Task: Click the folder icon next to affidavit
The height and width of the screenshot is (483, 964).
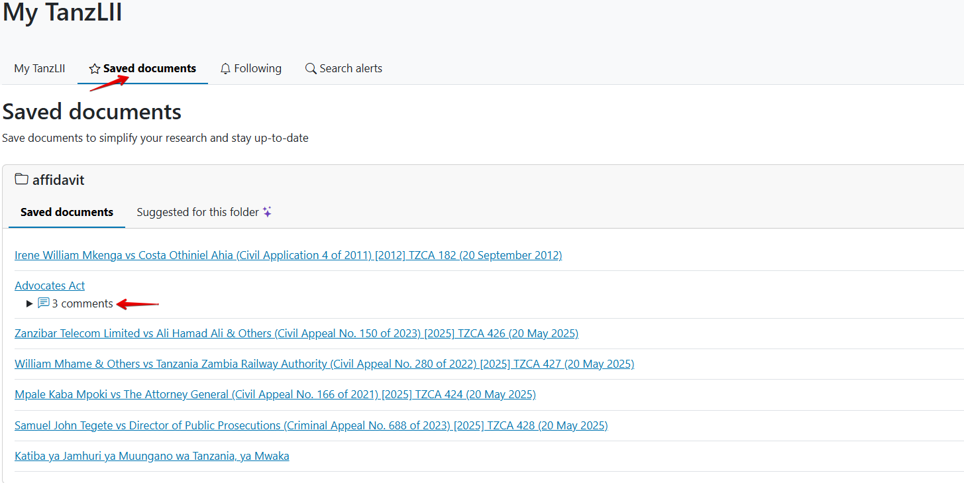Action: click(22, 180)
